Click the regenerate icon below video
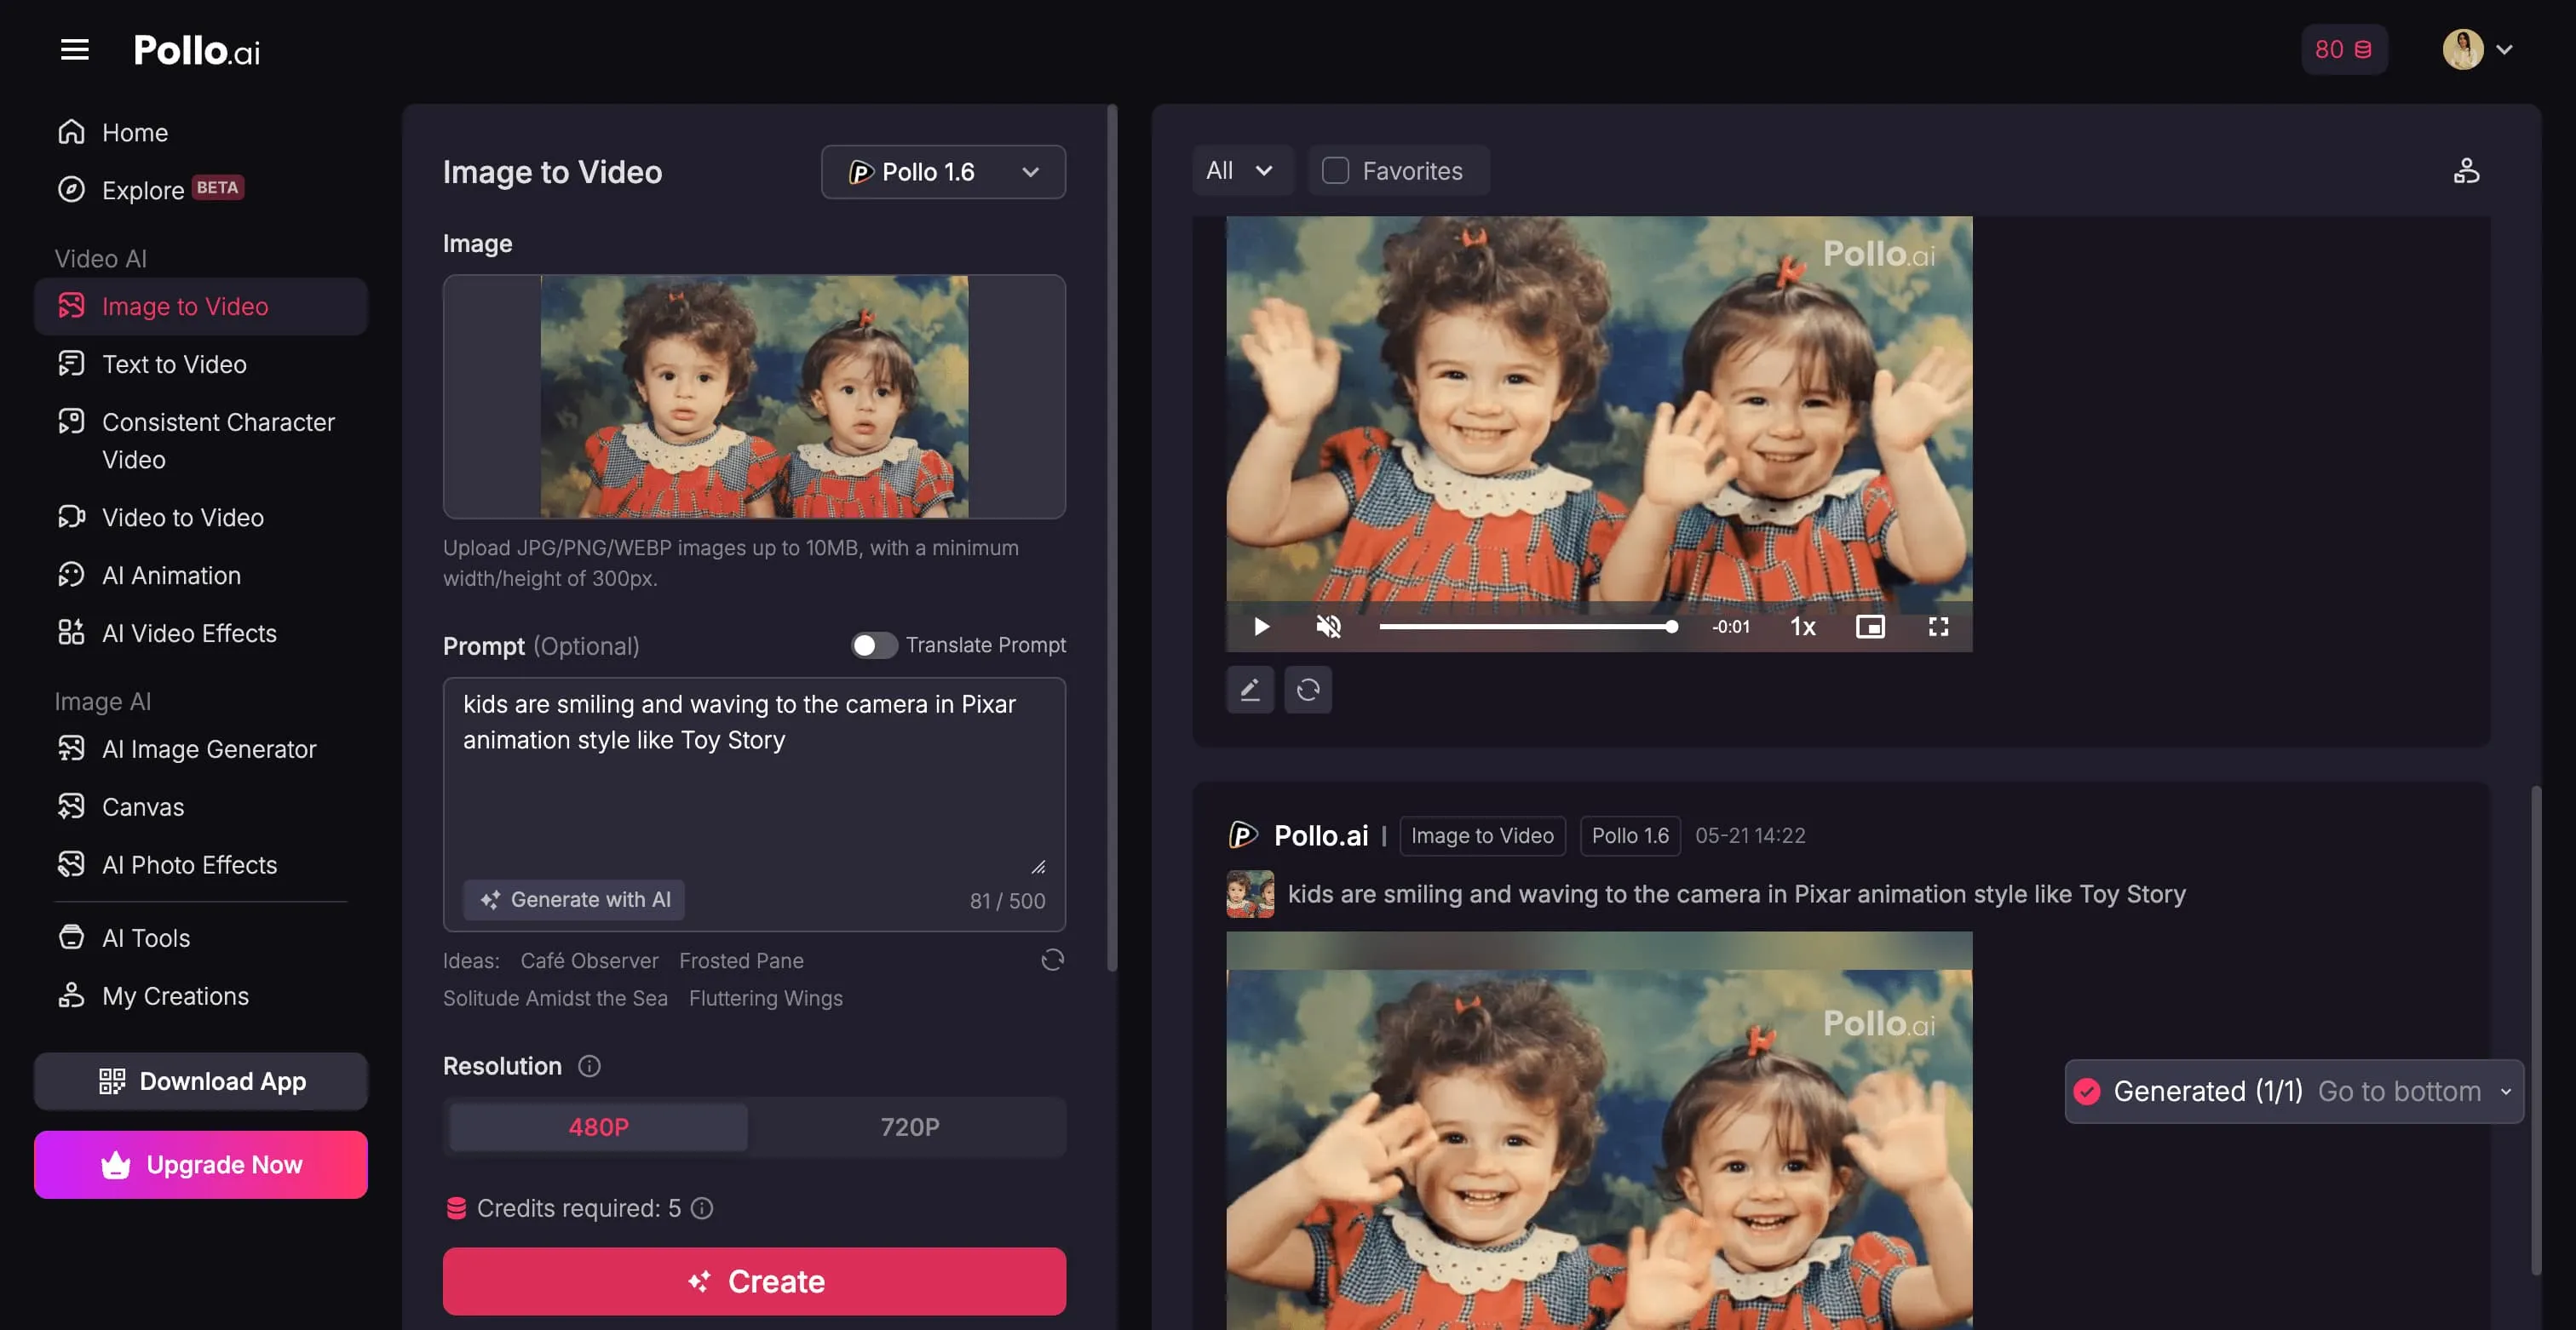The height and width of the screenshot is (1330, 2576). click(1308, 690)
